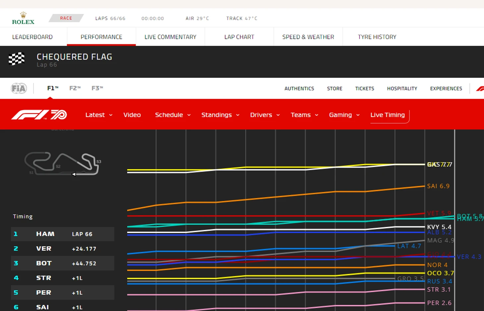Screen dimensions: 484x311
Task: Click the OCO 3.7 chart label
Action: (440, 273)
